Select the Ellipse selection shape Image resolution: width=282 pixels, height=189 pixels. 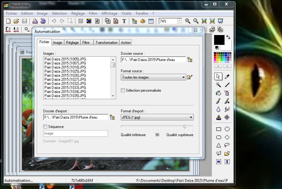click(x=227, y=129)
